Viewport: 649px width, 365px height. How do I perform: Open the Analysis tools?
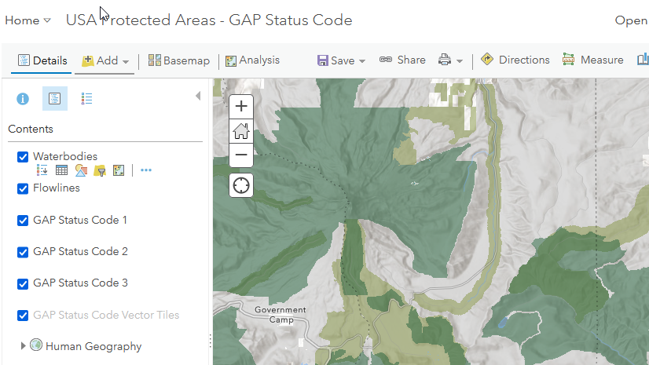coord(252,60)
